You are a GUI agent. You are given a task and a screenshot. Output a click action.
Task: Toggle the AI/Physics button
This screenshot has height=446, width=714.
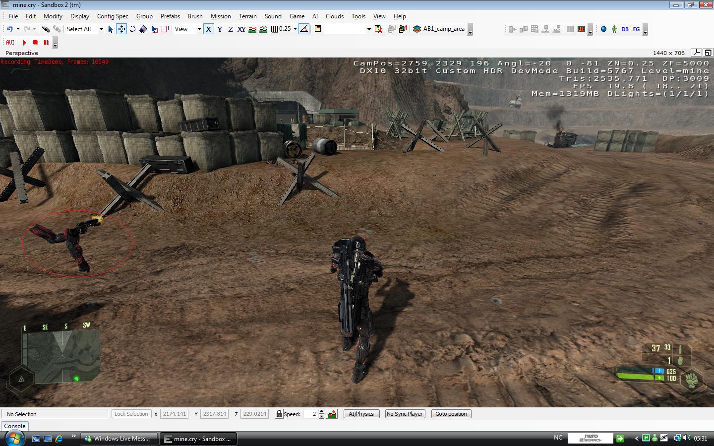[361, 414]
